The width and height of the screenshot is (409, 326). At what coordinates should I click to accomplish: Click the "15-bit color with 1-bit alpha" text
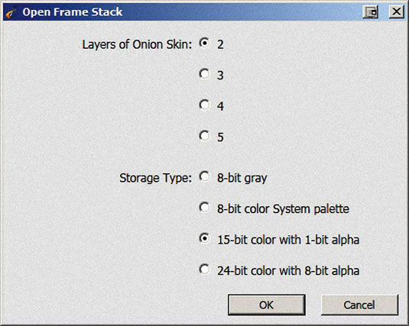tap(288, 240)
